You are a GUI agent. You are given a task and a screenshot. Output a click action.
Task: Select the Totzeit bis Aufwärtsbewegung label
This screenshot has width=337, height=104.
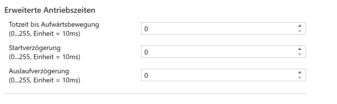pyautogui.click(x=54, y=24)
